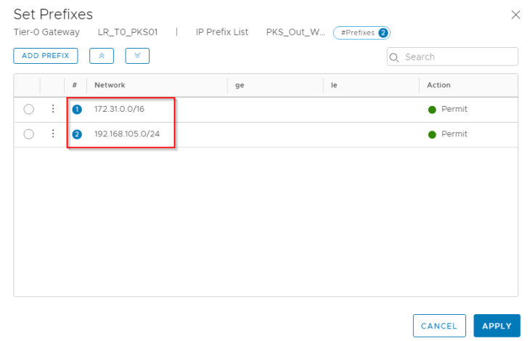Click the Network column header
Screen dimensions: 530x341
pos(110,85)
